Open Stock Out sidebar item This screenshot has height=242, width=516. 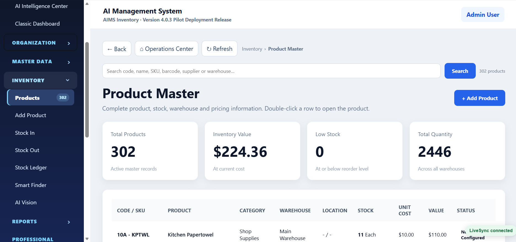27,150
